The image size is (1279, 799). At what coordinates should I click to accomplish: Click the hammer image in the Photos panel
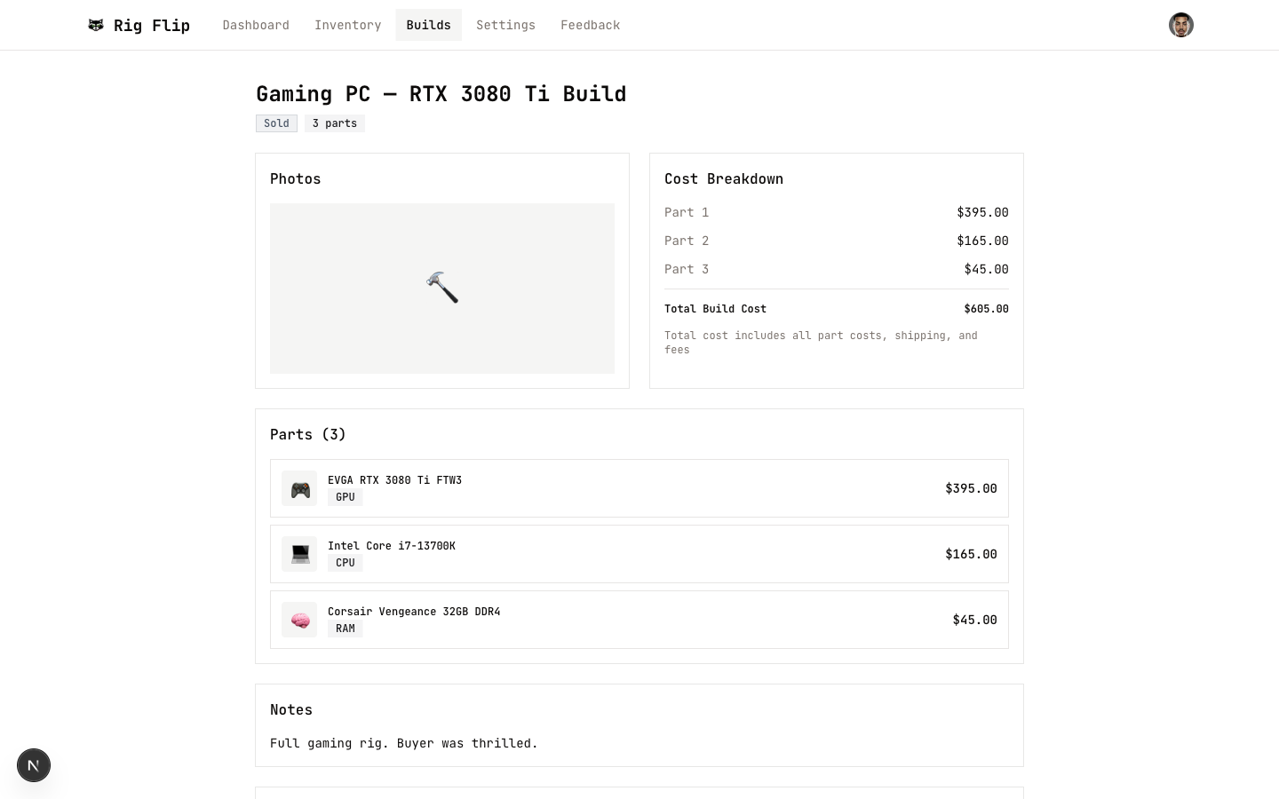[442, 288]
